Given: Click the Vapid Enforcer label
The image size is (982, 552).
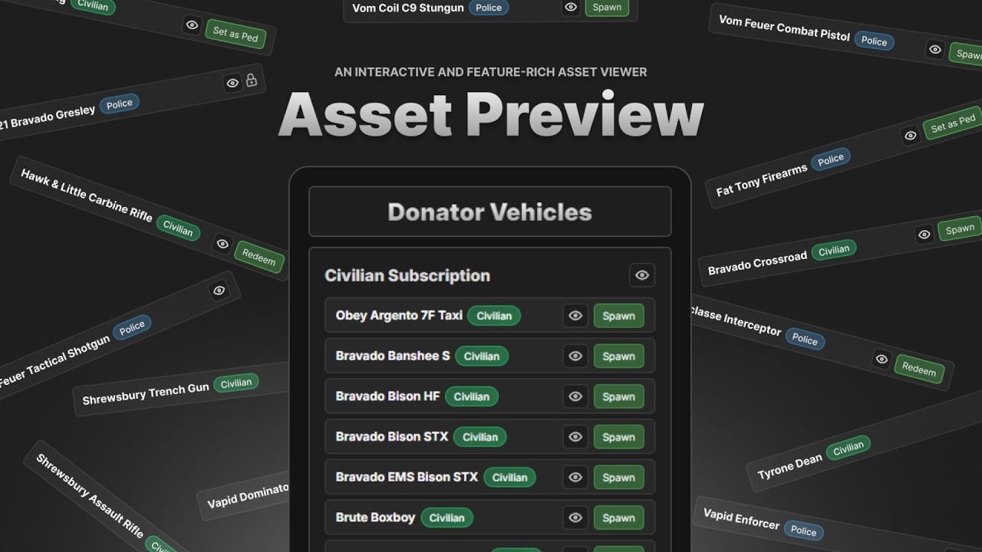Looking at the screenshot, I should pos(742,520).
